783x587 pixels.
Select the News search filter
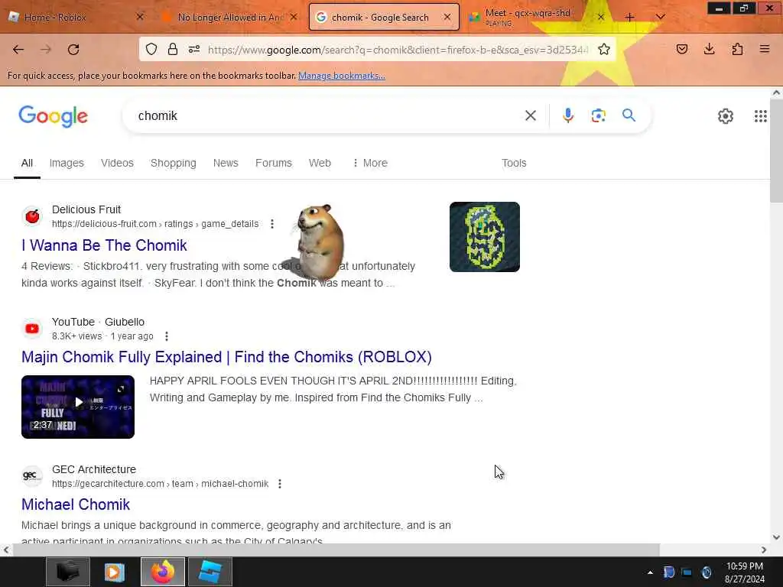click(x=226, y=164)
